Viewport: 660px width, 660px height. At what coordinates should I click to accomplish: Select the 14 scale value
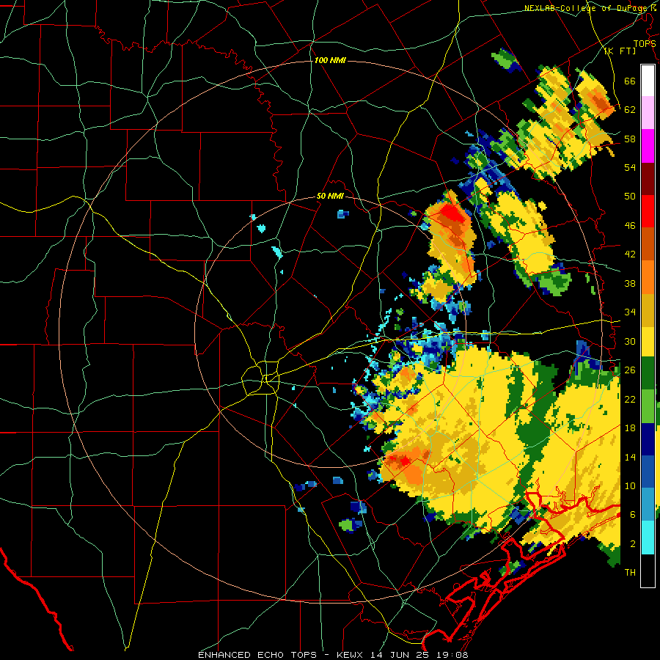click(x=630, y=457)
